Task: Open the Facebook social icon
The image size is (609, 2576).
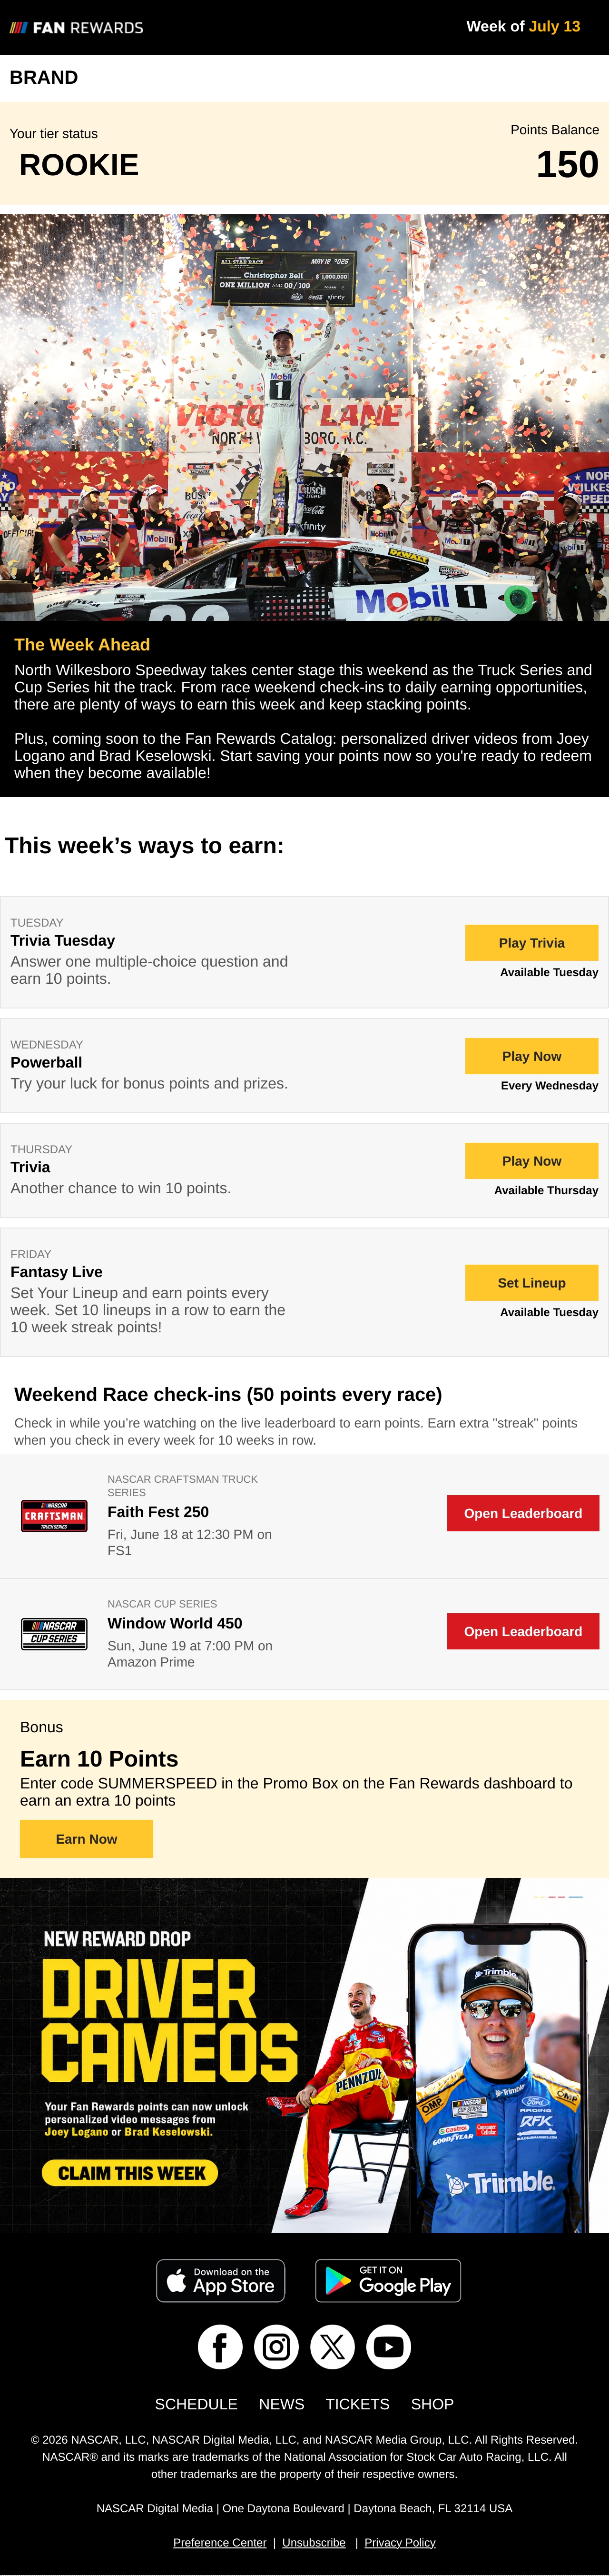Action: [x=220, y=2346]
